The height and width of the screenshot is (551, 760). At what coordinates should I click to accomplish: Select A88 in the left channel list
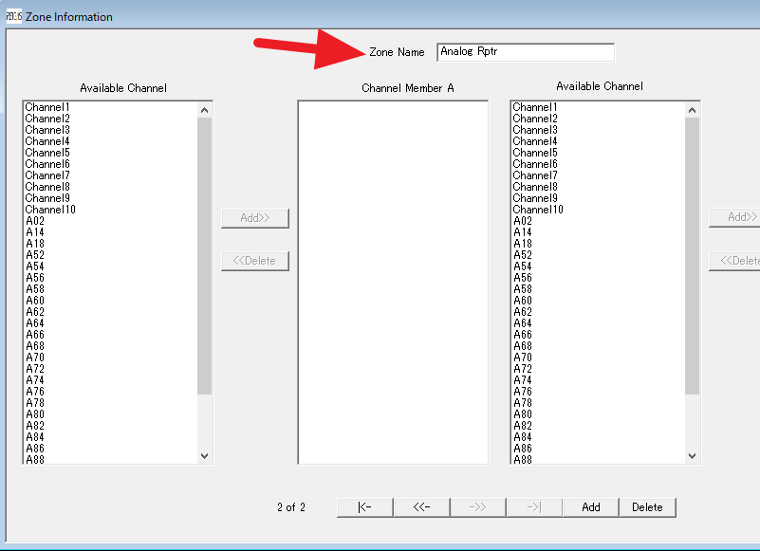pos(35,459)
